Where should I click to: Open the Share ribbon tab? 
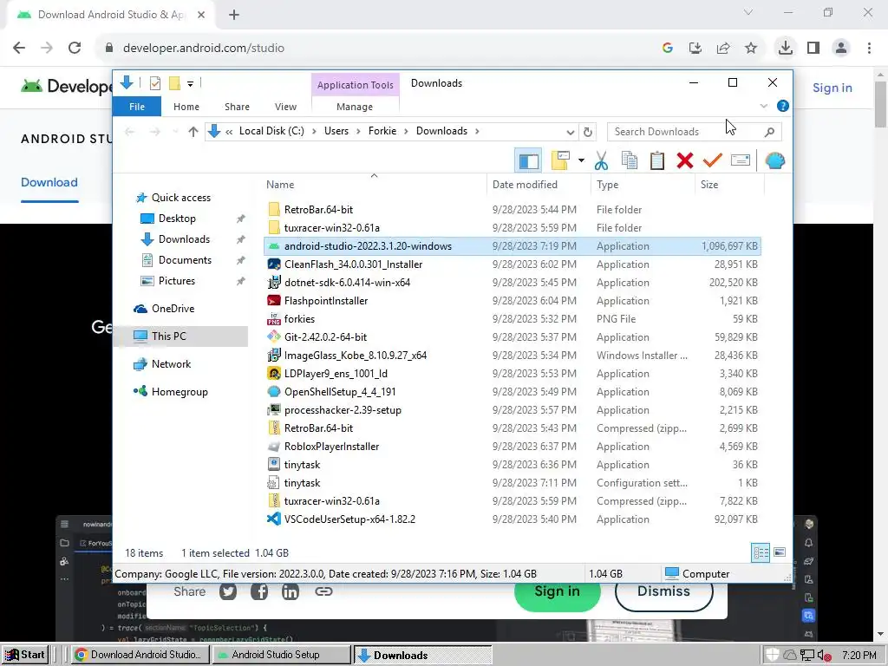[237, 107]
